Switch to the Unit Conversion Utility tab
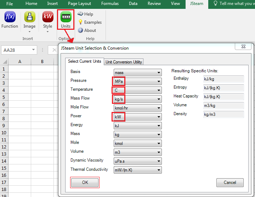The height and width of the screenshot is (197, 255). [x=124, y=62]
